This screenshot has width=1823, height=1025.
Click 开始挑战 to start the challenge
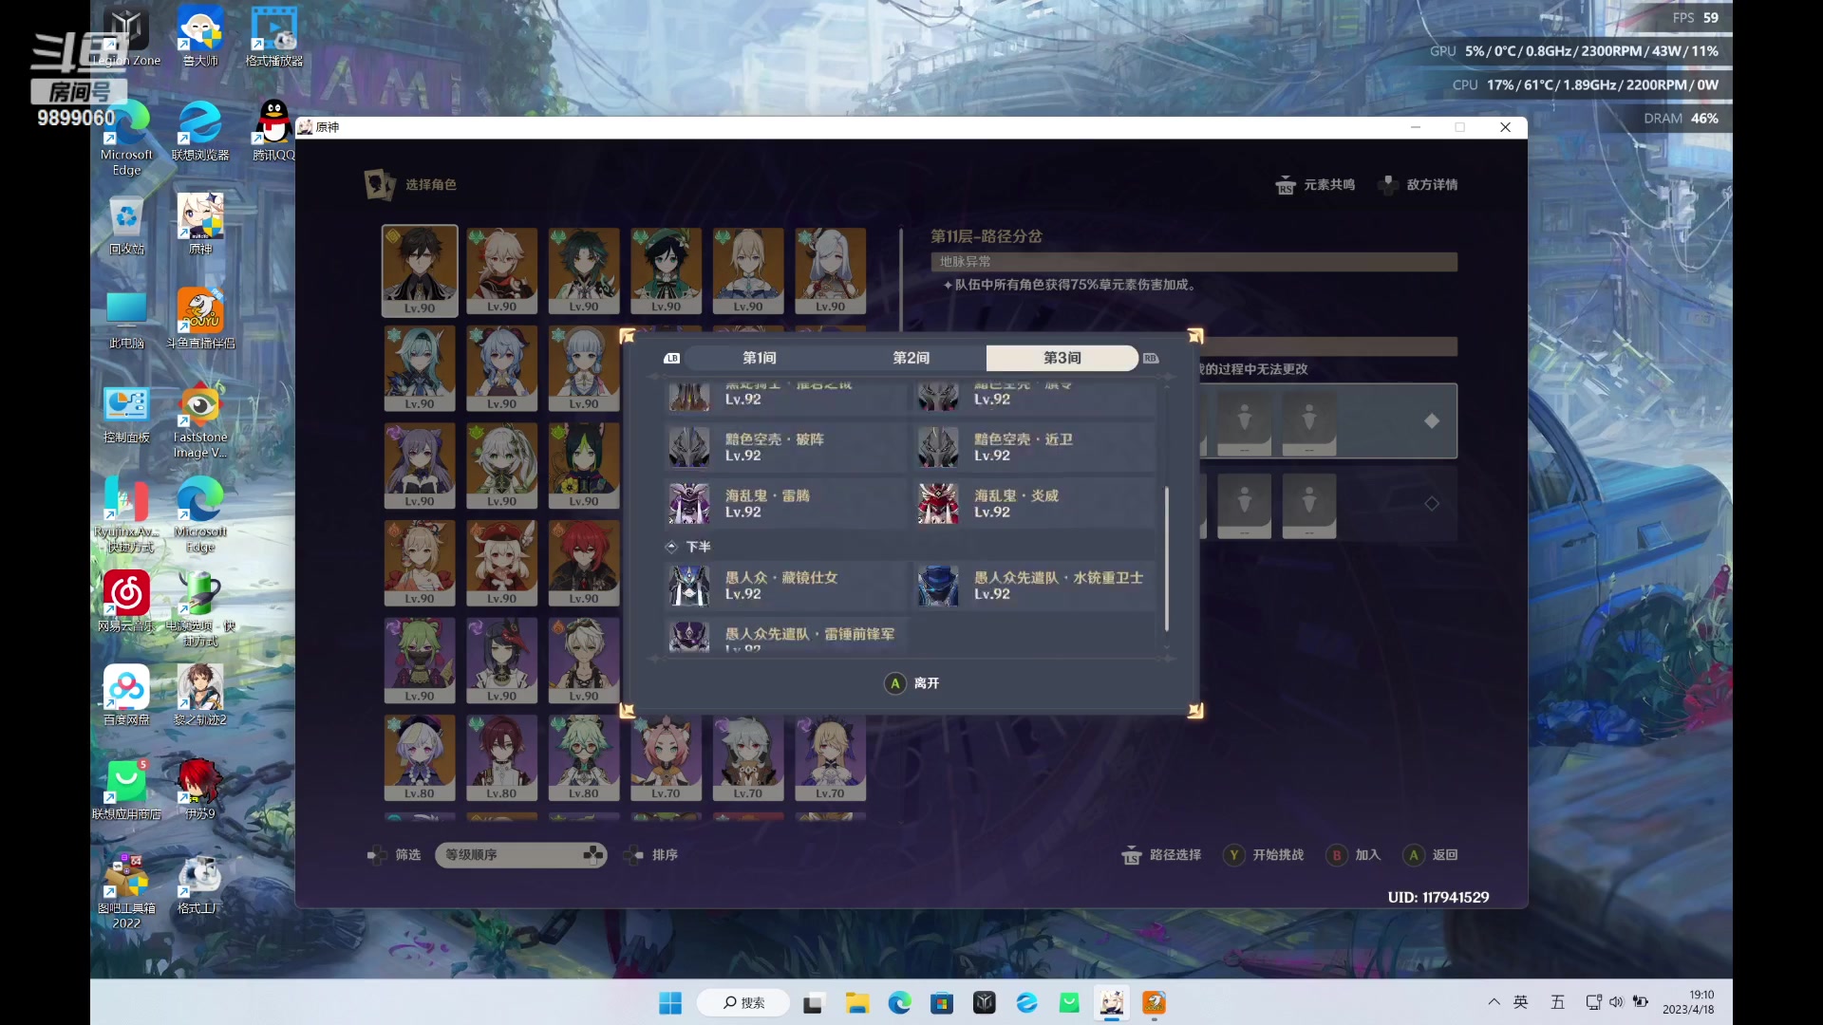coord(1264,855)
